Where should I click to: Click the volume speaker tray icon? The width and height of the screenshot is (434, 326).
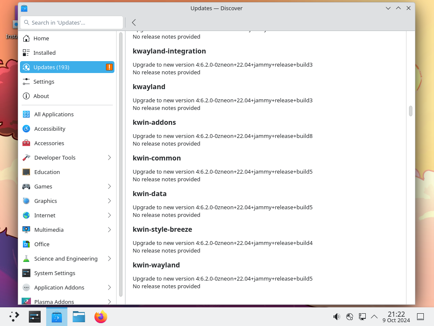pos(337,317)
